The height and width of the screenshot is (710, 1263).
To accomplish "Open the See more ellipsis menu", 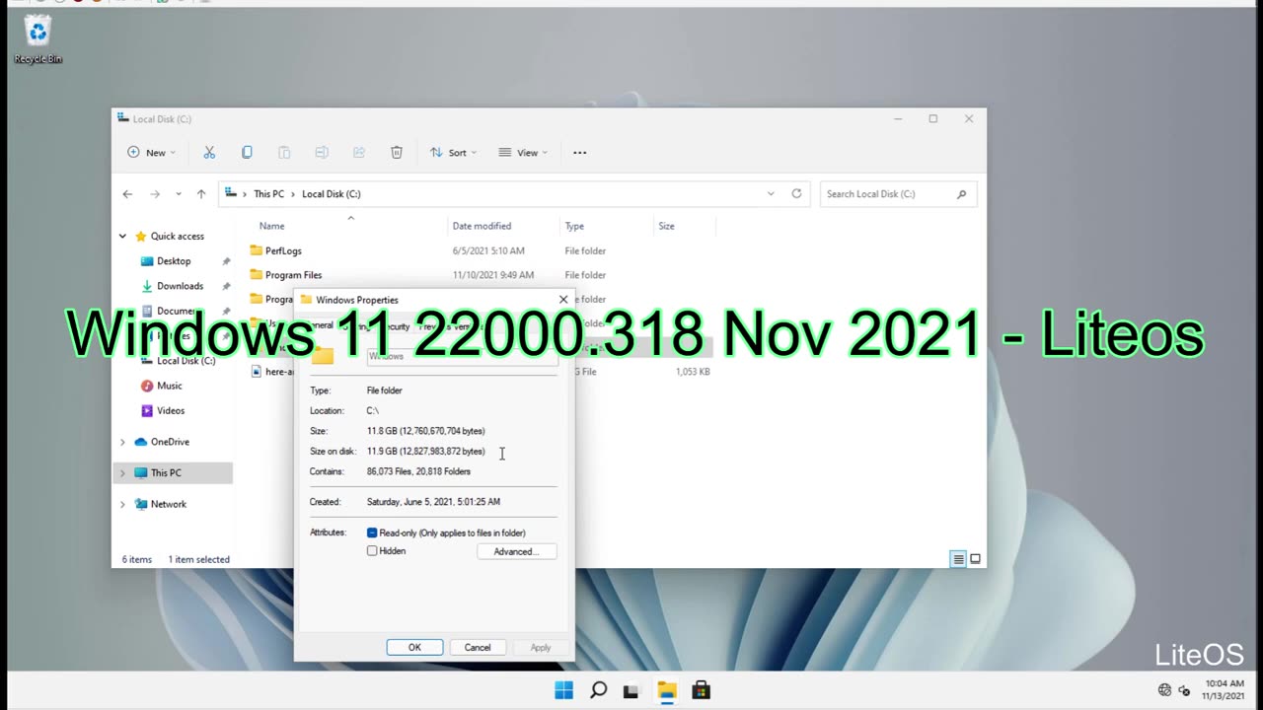I will pos(580,153).
